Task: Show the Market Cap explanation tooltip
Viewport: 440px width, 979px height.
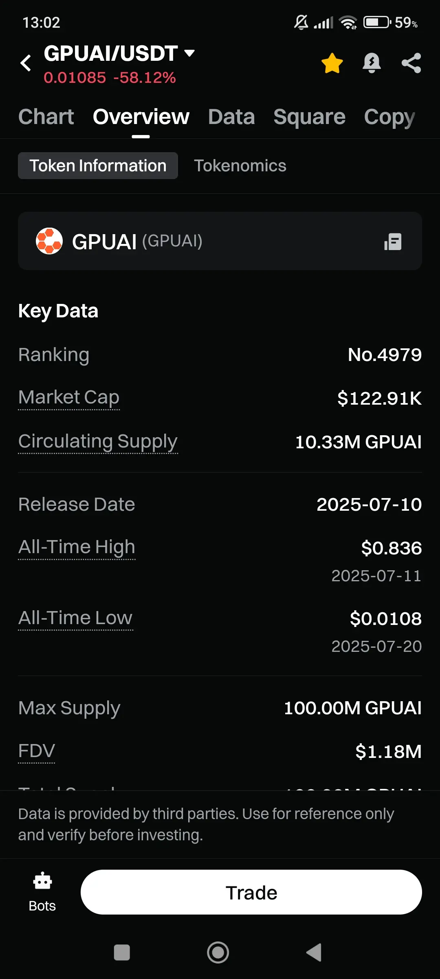Action: tap(69, 398)
